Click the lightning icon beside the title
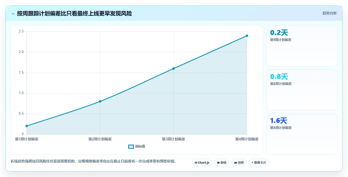Image resolution: width=348 pixels, height=177 pixels. click(13, 14)
